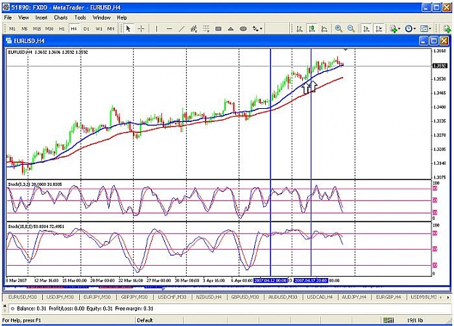Viewport: 454px width, 326px height.
Task: Toggle the active H4 timeframe button
Action: (x=74, y=28)
